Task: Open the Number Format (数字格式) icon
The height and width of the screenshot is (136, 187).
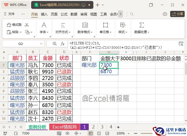Action: [x=85, y=25]
